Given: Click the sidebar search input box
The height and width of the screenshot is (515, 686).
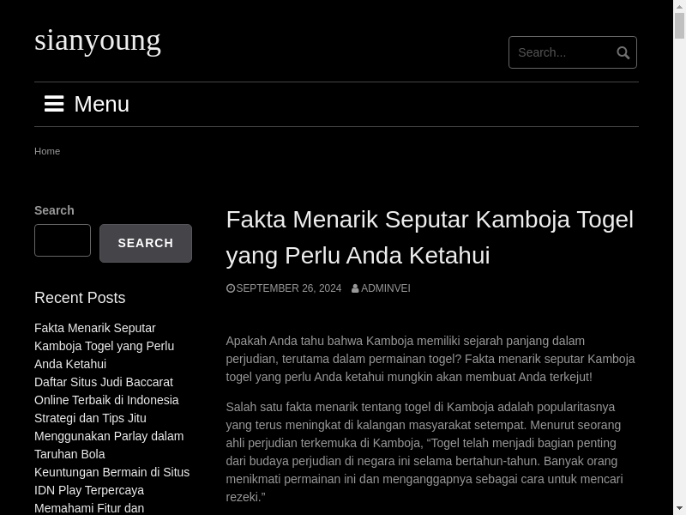Looking at the screenshot, I should pos(63,240).
